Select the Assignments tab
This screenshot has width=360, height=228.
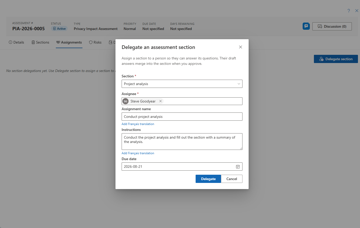[x=69, y=42]
